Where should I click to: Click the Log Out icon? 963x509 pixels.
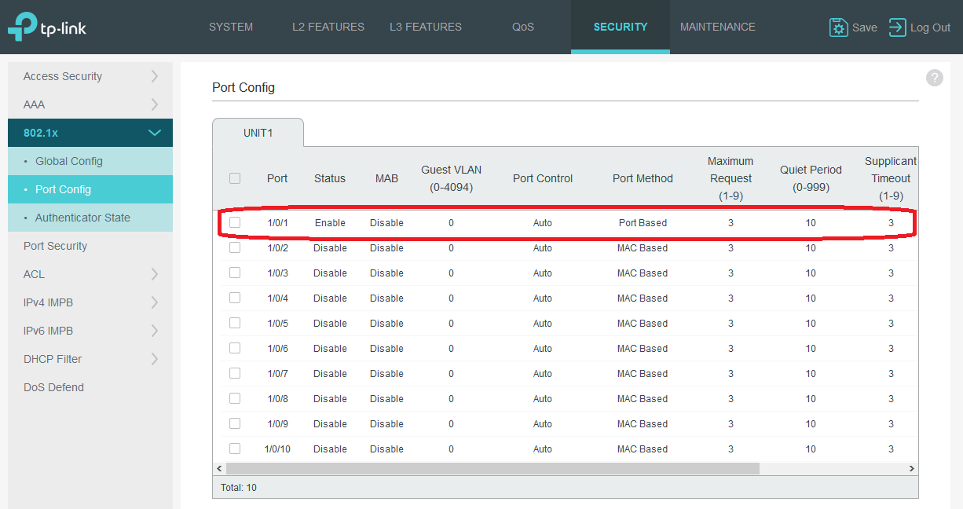point(897,27)
